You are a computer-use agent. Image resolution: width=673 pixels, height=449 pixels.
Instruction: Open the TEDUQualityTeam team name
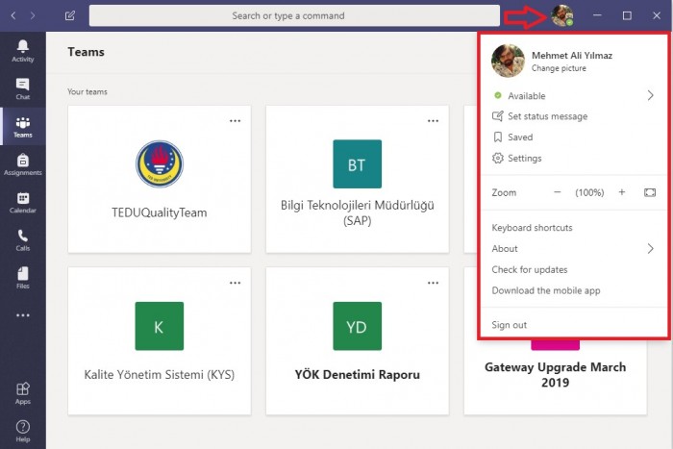pyautogui.click(x=160, y=212)
